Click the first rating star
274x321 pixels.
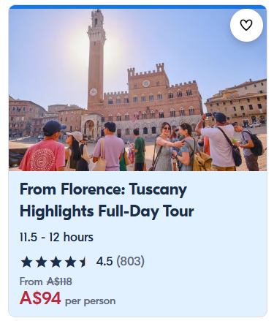(x=26, y=262)
